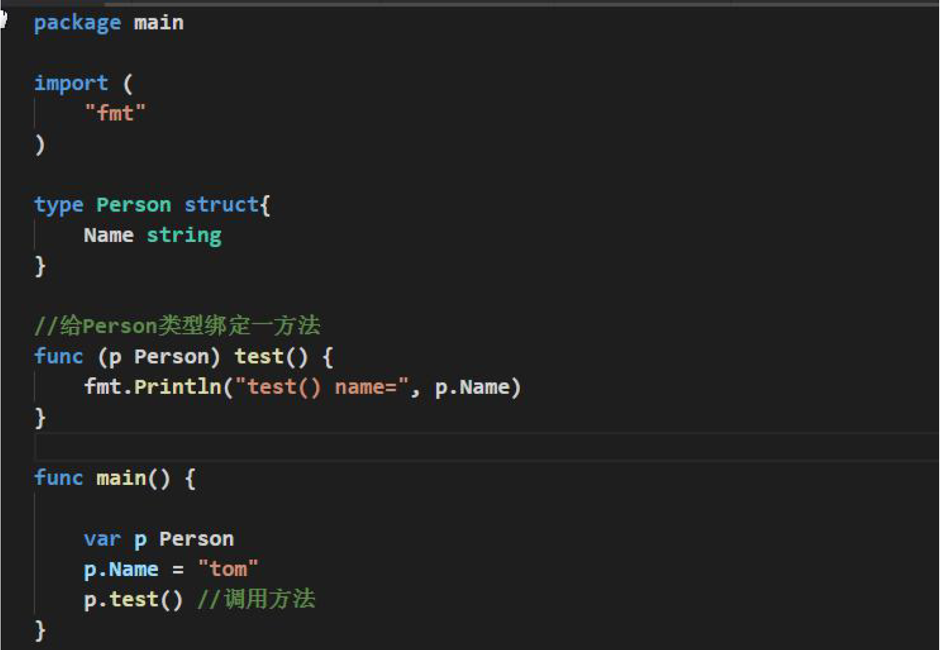942x650 pixels.
Task: Click the "string" type of the Name field
Action: coord(183,235)
